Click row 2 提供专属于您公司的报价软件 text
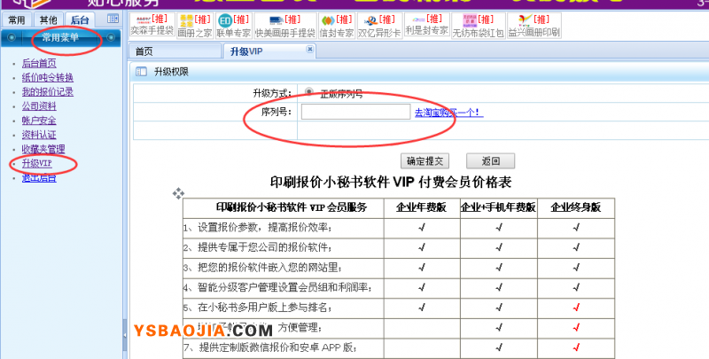709x359 pixels. tap(257, 248)
